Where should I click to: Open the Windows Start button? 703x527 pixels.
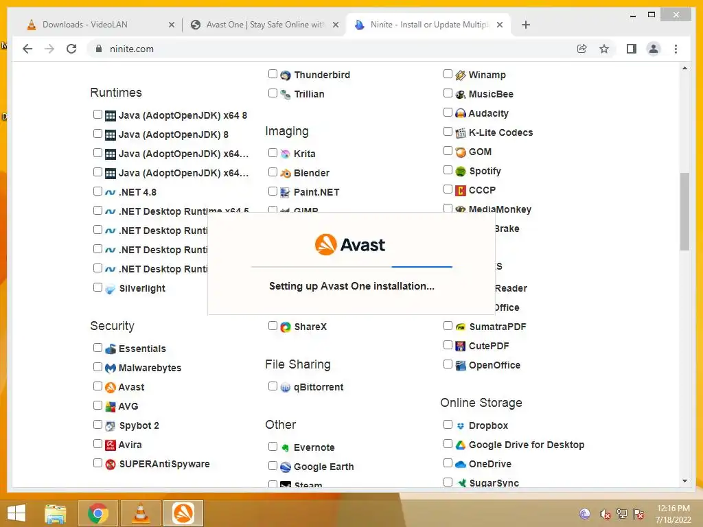pyautogui.click(x=16, y=513)
